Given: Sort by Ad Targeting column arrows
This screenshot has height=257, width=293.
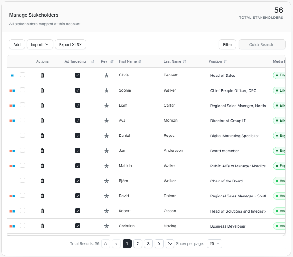Looking at the screenshot, I should click(93, 61).
